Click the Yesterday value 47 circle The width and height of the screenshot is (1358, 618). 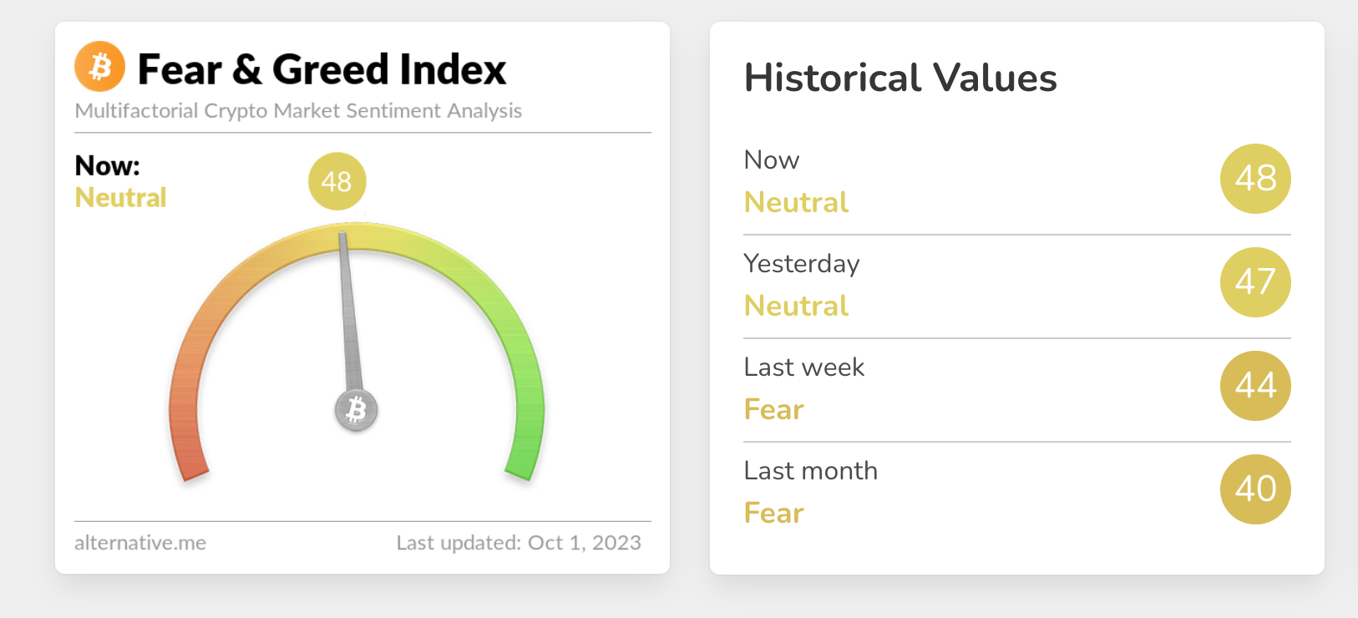tap(1254, 282)
